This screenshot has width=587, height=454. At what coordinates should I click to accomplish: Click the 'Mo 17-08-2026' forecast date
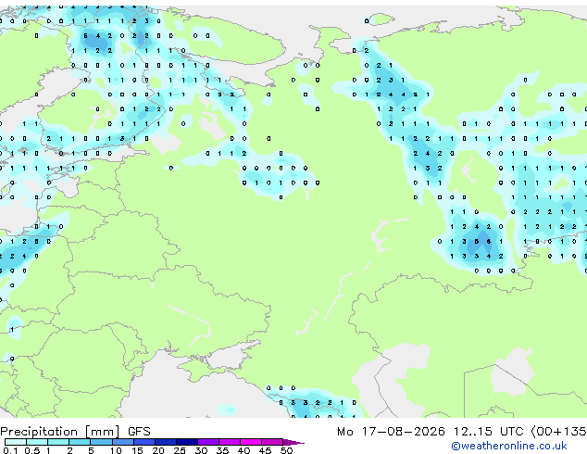[x=392, y=432]
